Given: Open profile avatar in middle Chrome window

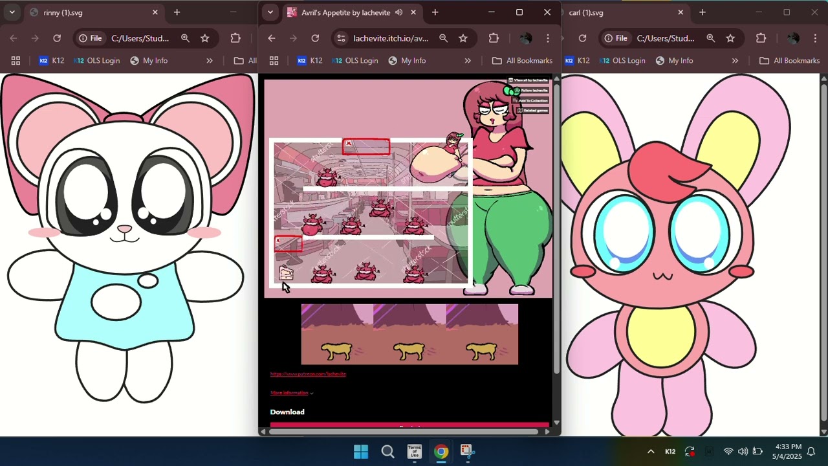Looking at the screenshot, I should coord(525,38).
